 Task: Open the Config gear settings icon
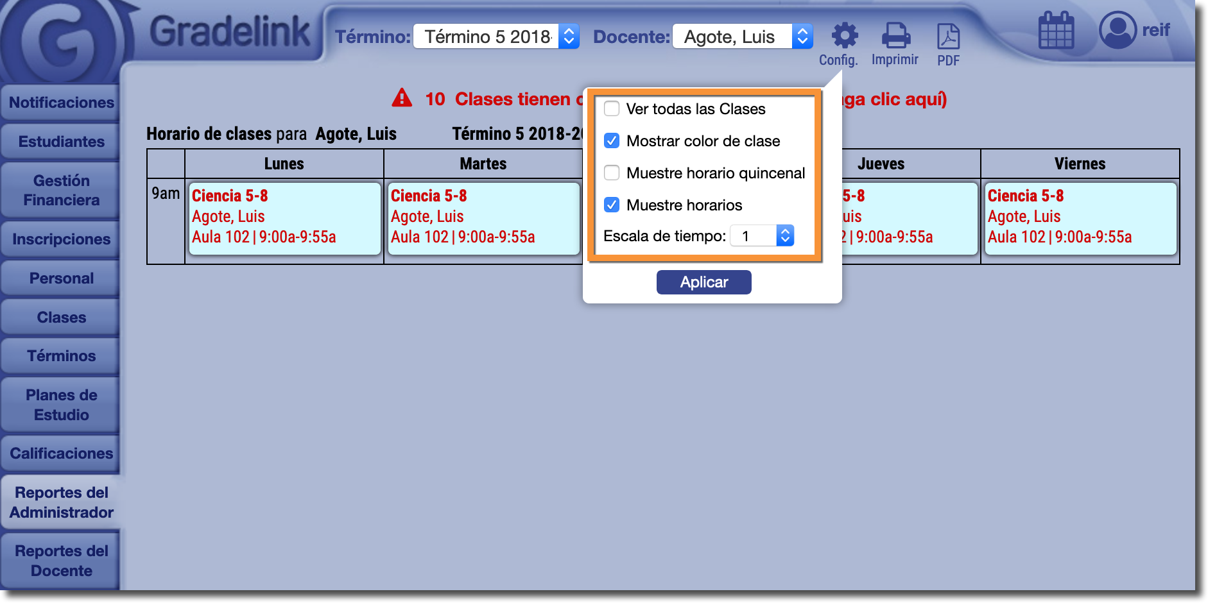tap(844, 36)
